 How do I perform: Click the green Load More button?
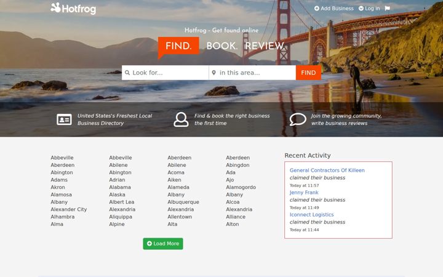(x=163, y=244)
